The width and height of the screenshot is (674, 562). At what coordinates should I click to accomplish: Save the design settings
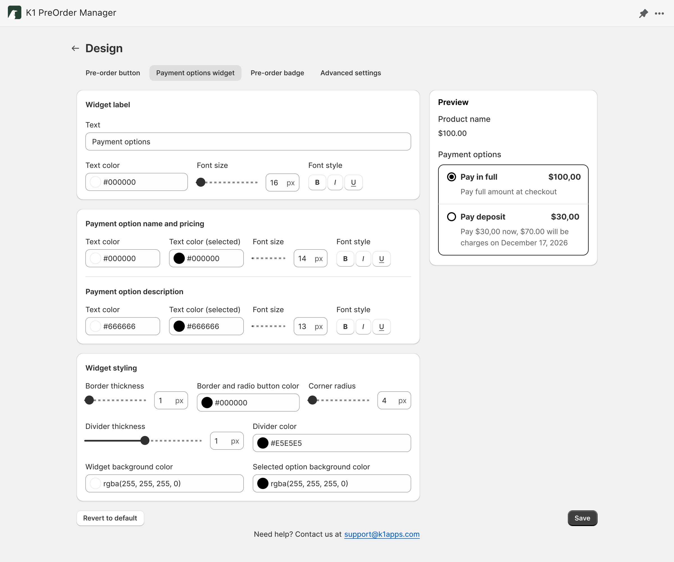582,518
